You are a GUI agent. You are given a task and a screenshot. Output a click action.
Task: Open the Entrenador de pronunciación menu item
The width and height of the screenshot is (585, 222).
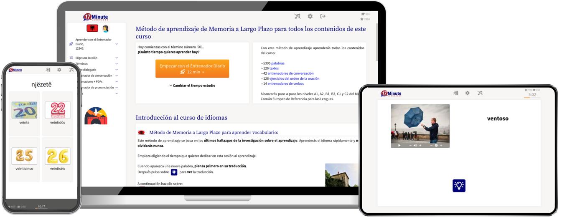tap(98, 88)
